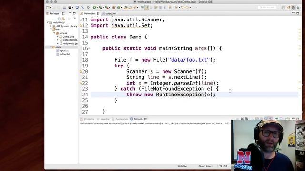
Task: Expand the HelloWorld.java tree node
Action: tap(58, 43)
